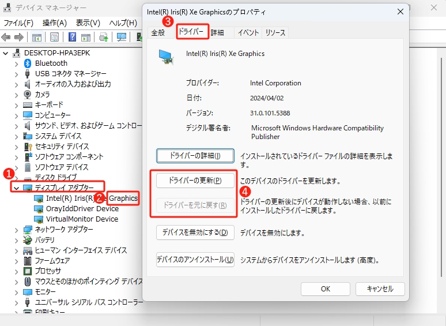The height and width of the screenshot is (326, 446).
Task: Switch to the イベント tab
Action: (248, 32)
